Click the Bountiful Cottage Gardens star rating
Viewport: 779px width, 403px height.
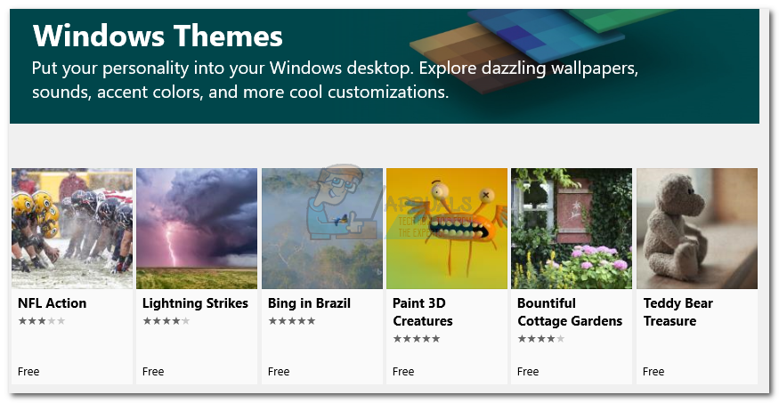540,338
